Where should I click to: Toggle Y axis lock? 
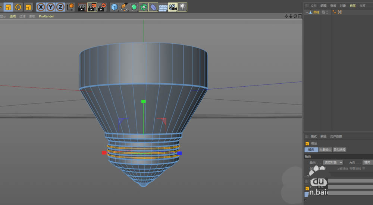tap(50, 7)
